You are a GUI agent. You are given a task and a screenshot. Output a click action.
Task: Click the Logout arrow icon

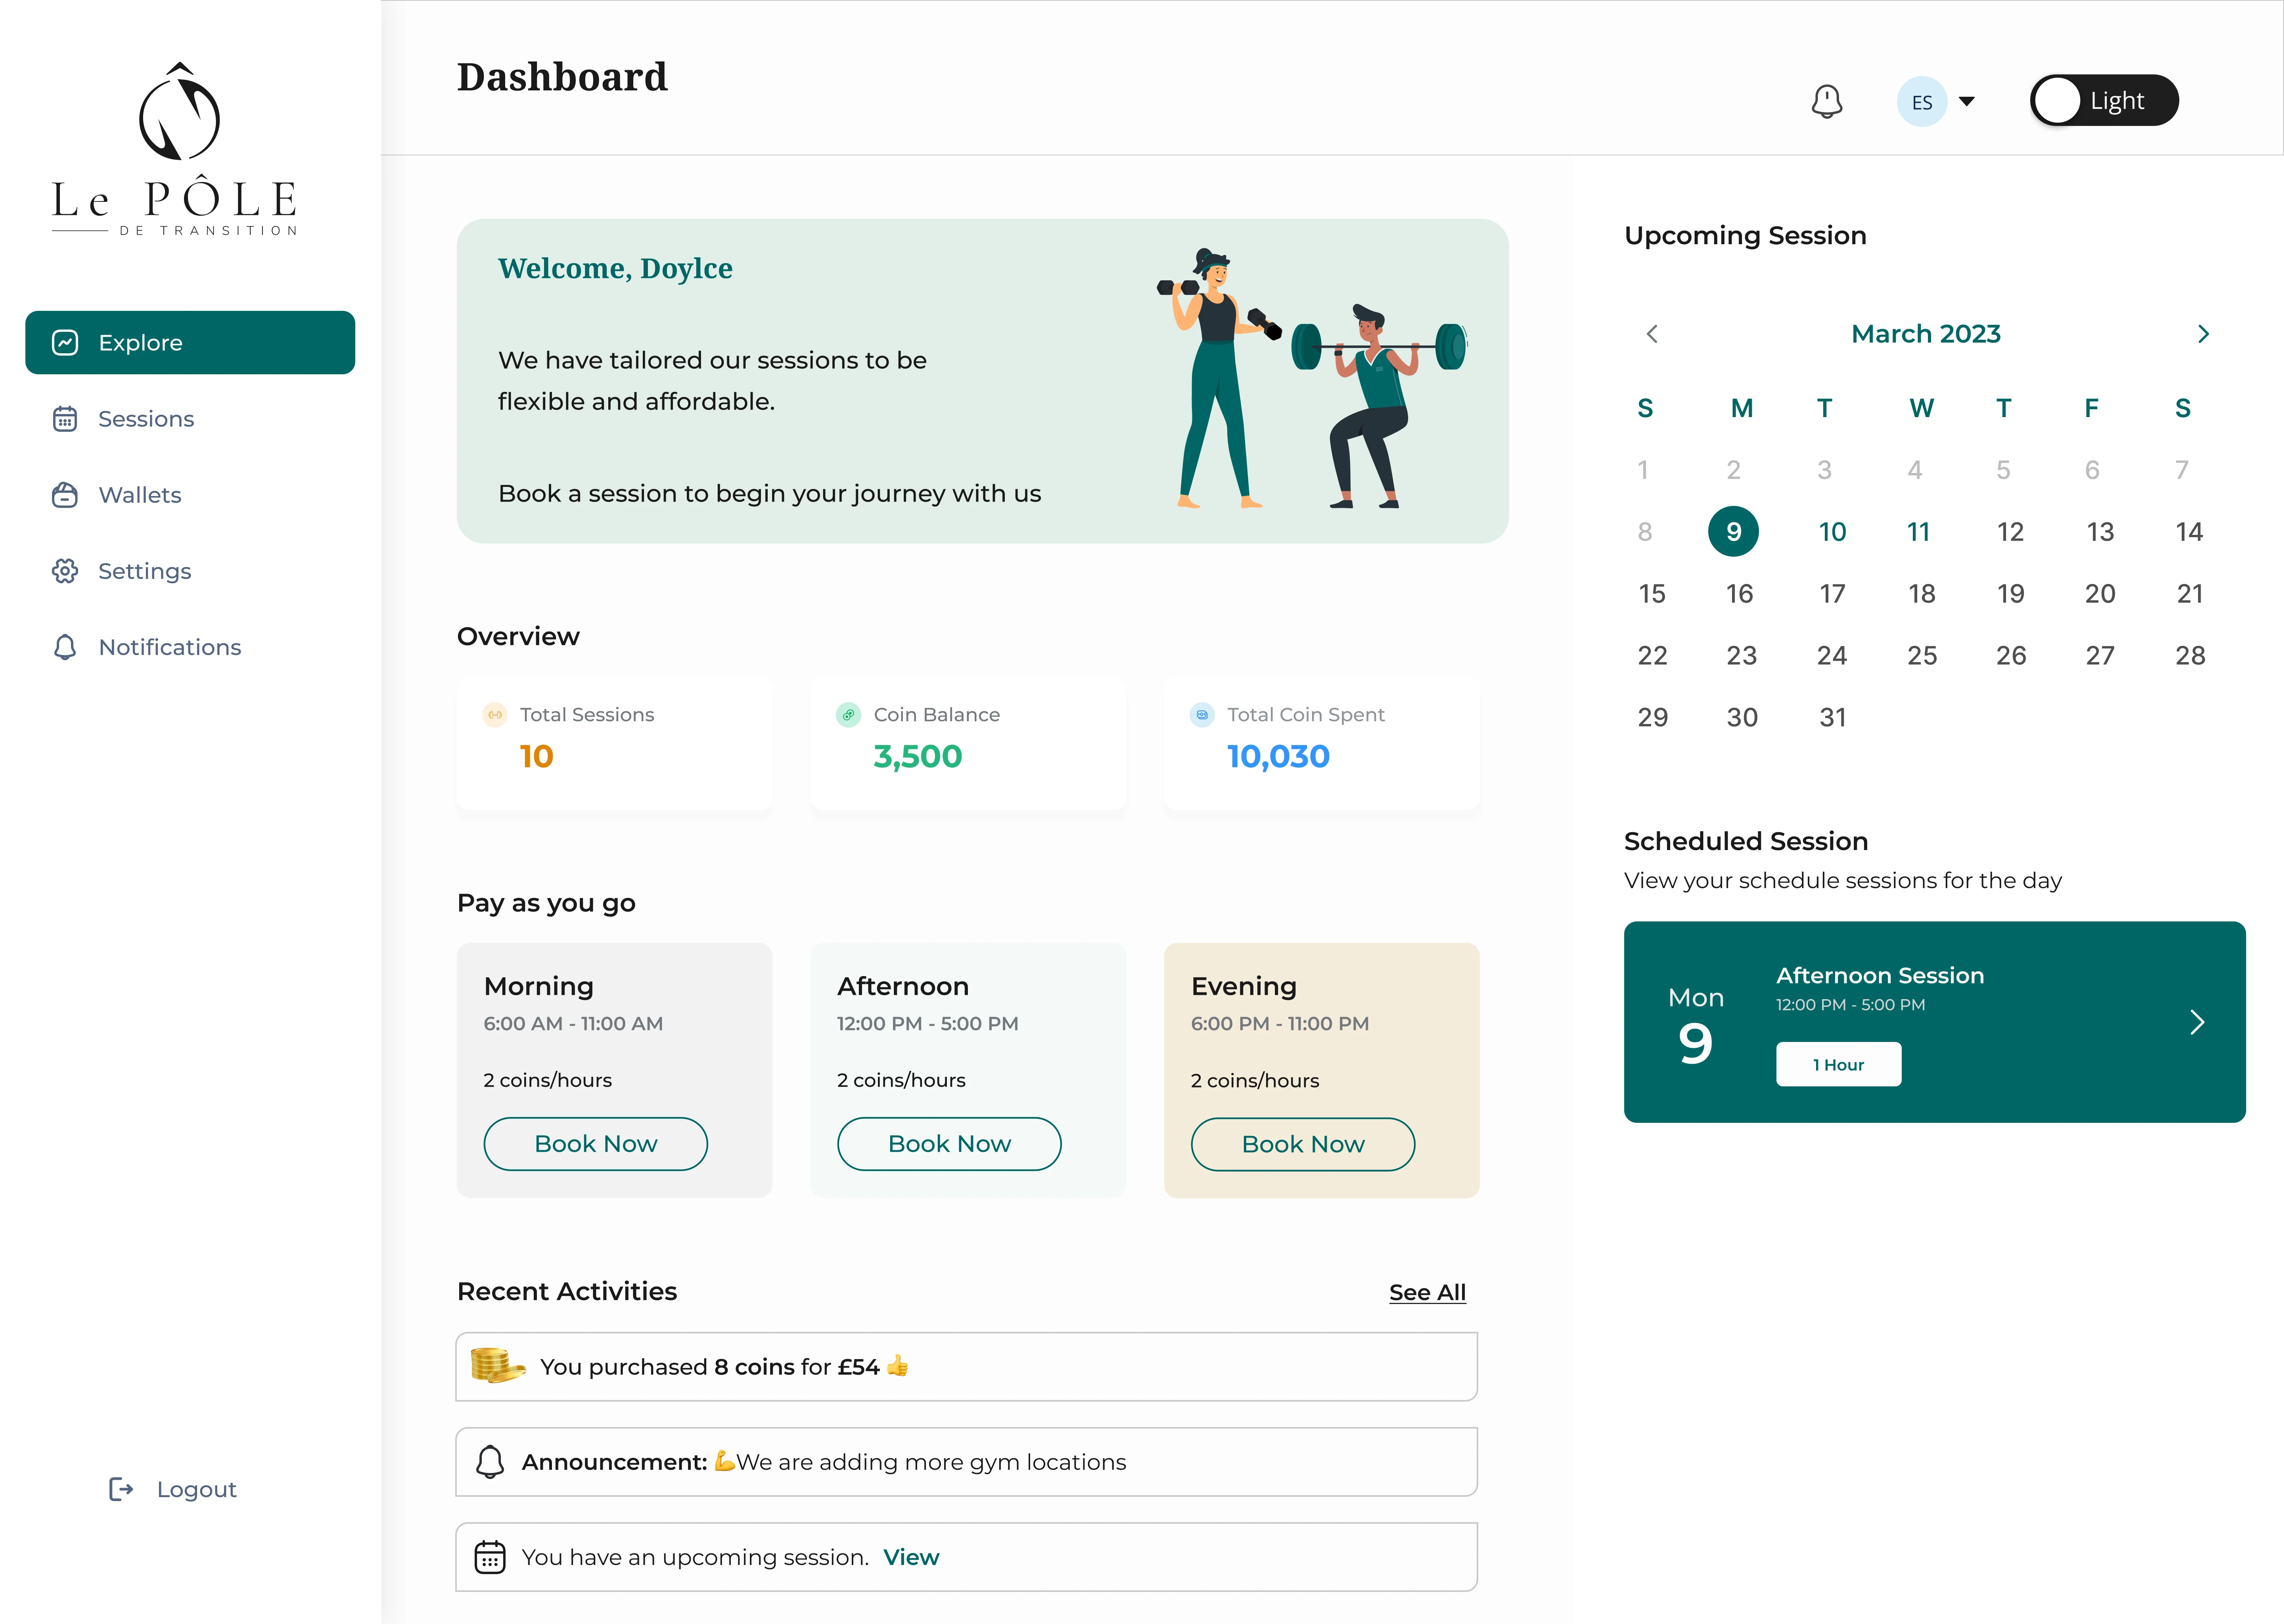pos(121,1489)
